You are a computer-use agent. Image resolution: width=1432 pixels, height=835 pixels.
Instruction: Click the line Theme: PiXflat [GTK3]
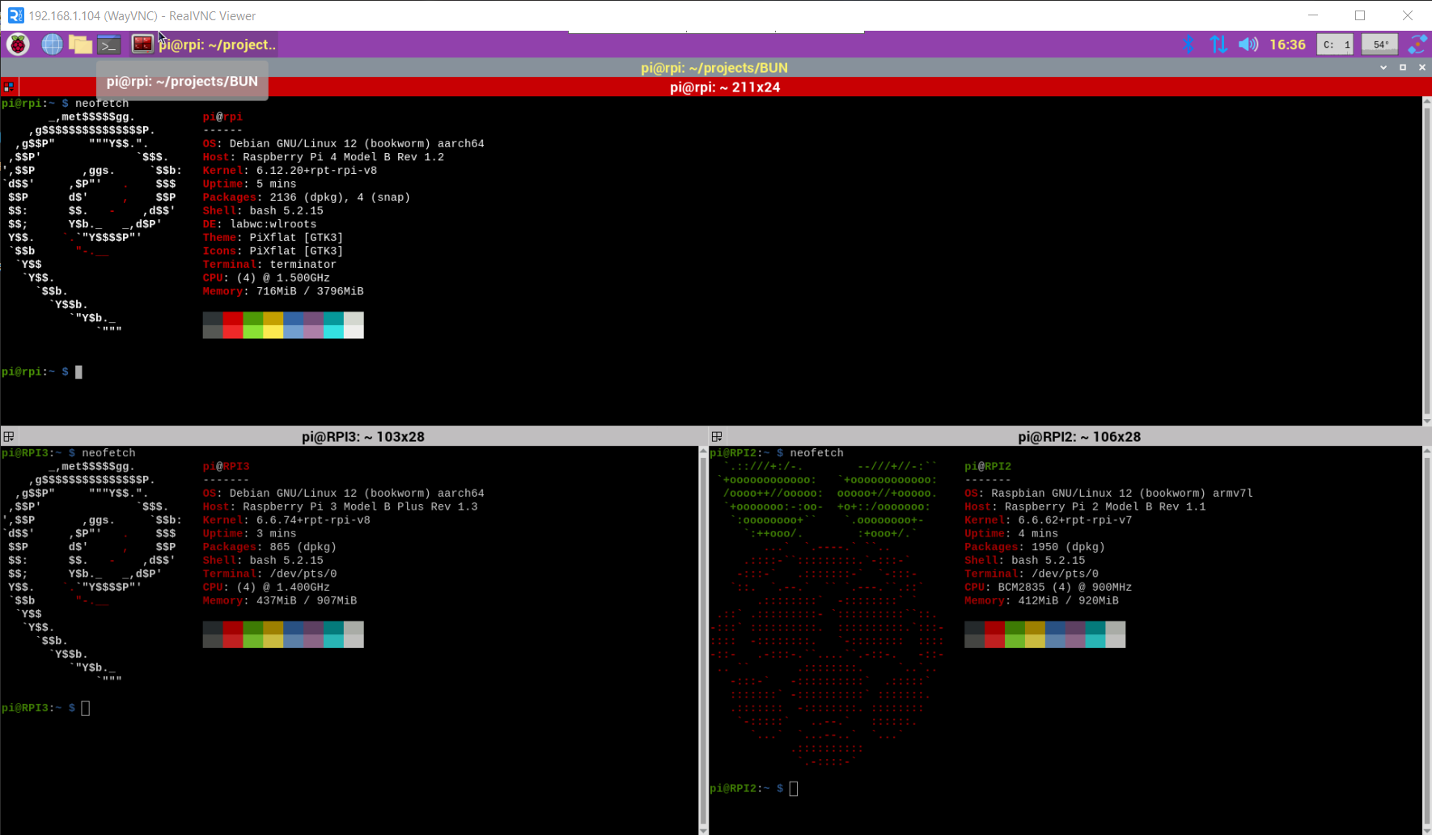point(273,238)
